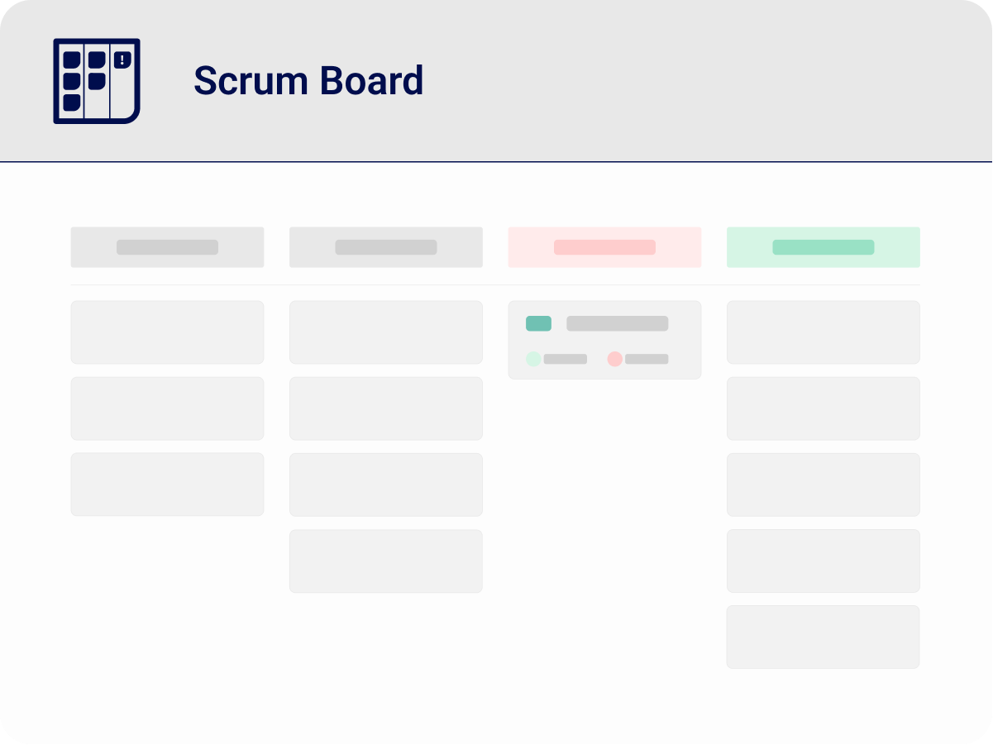Viewport: 993px width, 745px height.
Task: Click the green circle on the task card
Action: coord(533,359)
